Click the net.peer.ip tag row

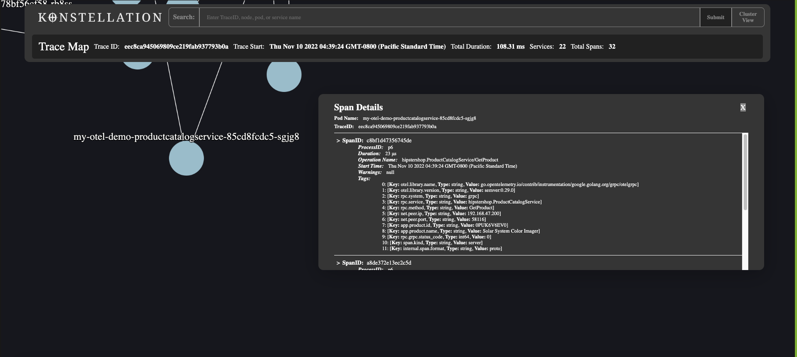point(441,213)
